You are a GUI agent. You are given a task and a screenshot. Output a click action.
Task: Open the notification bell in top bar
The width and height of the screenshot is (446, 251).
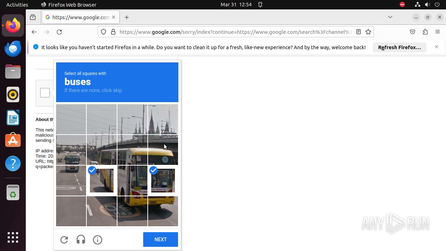(260, 5)
